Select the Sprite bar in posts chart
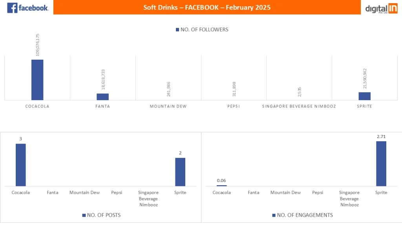Screen dimensions: 402x226 point(180,172)
